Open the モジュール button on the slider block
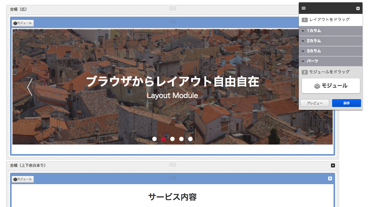The height and width of the screenshot is (207, 368). click(23, 23)
